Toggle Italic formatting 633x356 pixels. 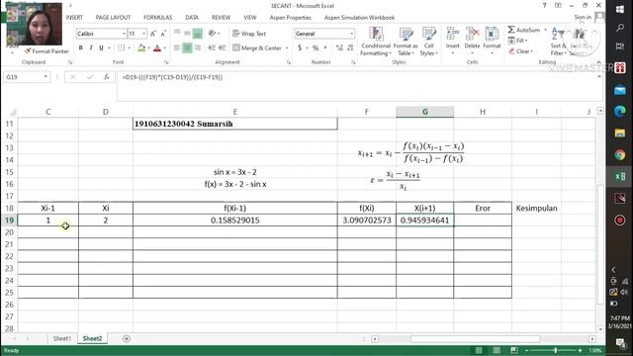tap(91, 48)
